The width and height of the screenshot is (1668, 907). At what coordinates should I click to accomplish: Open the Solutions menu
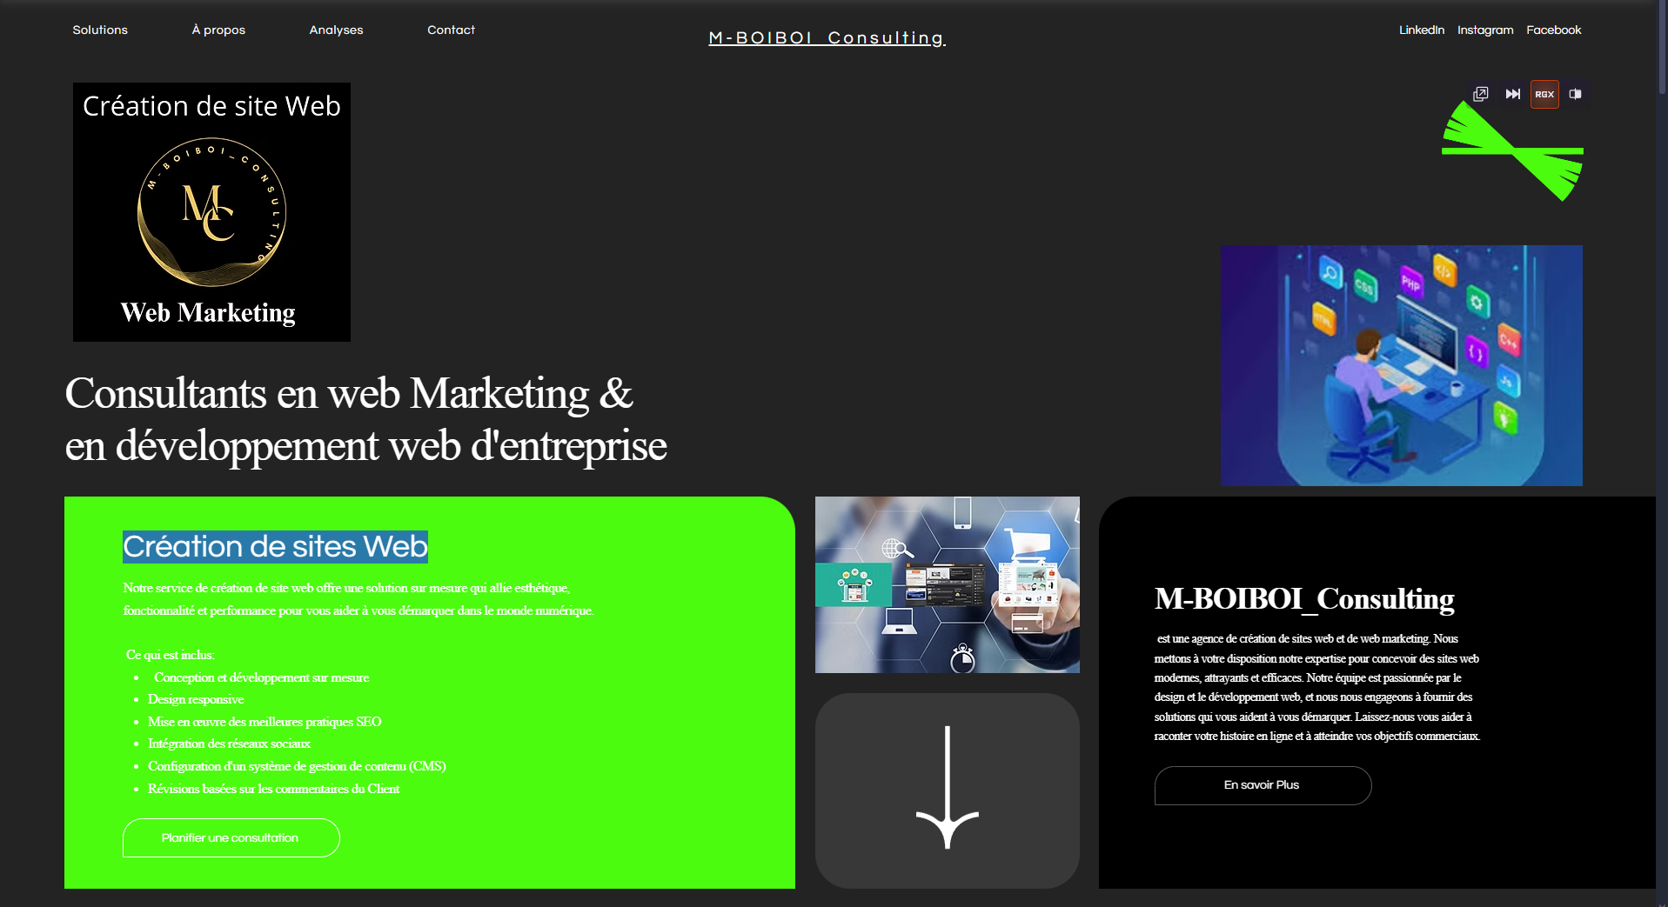99,30
